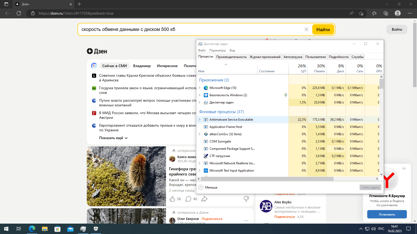Open the Вид menu in Task Manager
Image resolution: width=417 pixels, height=234 pixels.
[232, 50]
